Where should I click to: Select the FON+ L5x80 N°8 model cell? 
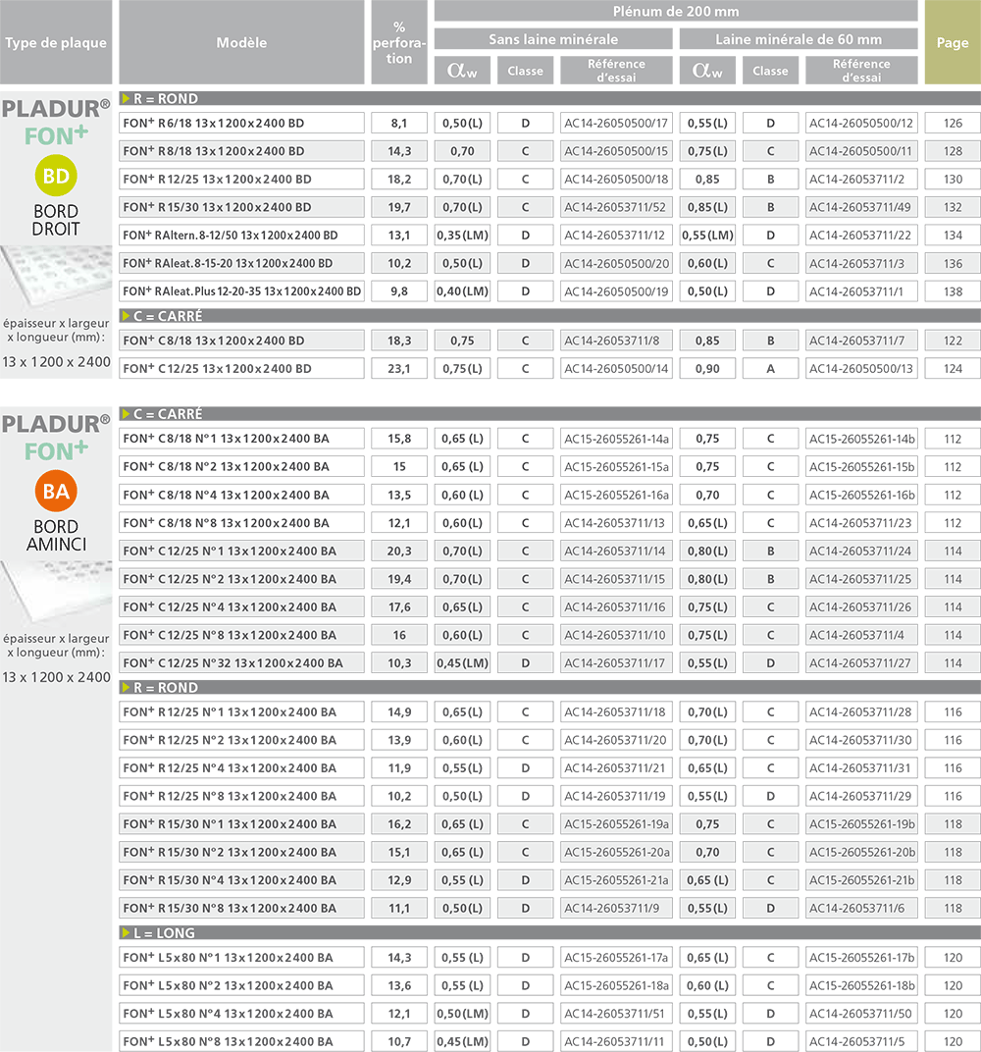point(241,1041)
